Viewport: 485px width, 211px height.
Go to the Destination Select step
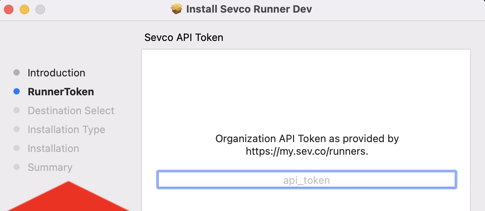pyautogui.click(x=71, y=111)
